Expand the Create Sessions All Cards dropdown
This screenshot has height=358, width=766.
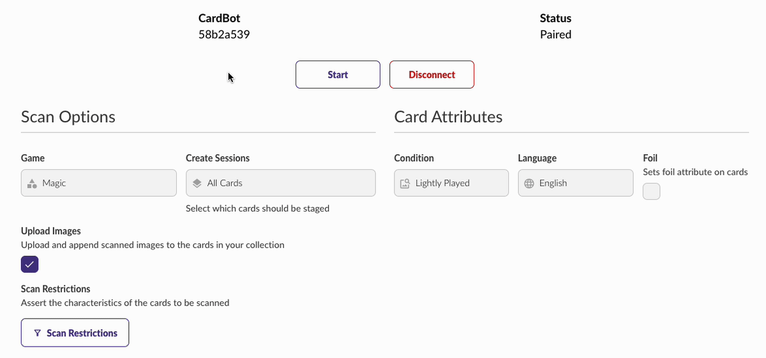(281, 183)
